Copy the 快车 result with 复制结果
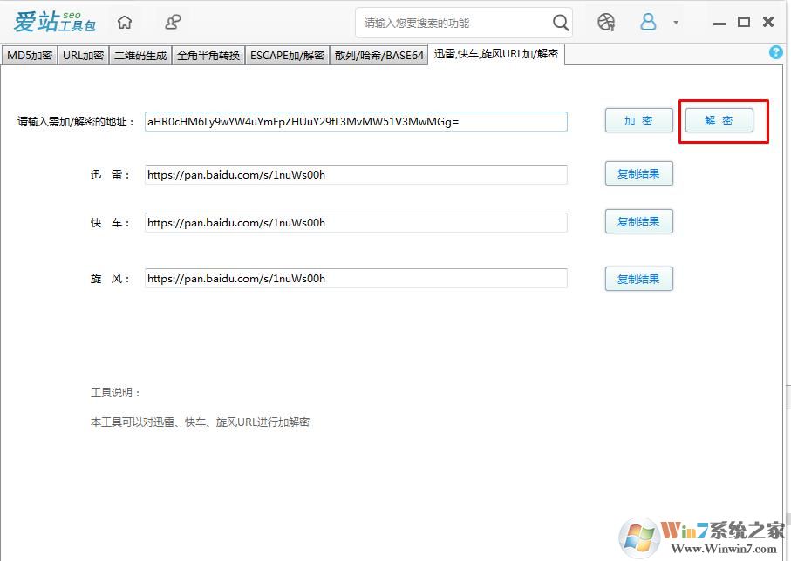 (x=638, y=221)
